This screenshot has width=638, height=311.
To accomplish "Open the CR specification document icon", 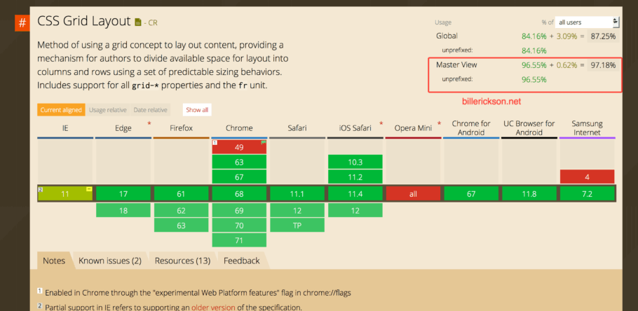I will (138, 22).
